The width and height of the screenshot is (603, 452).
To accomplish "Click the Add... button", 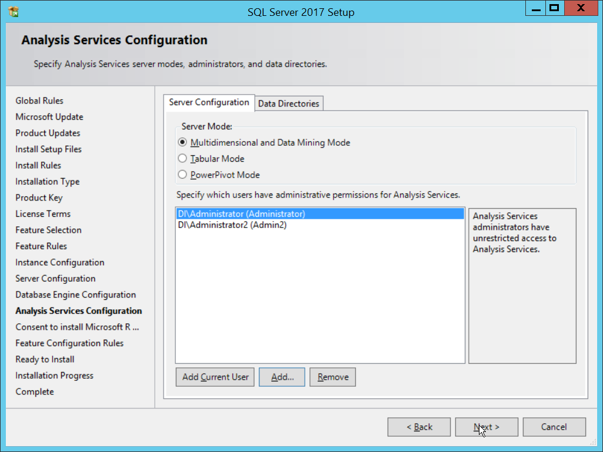I will point(282,377).
